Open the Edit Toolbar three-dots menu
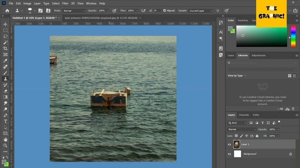Screen dimensions: 300x168 tap(5, 152)
